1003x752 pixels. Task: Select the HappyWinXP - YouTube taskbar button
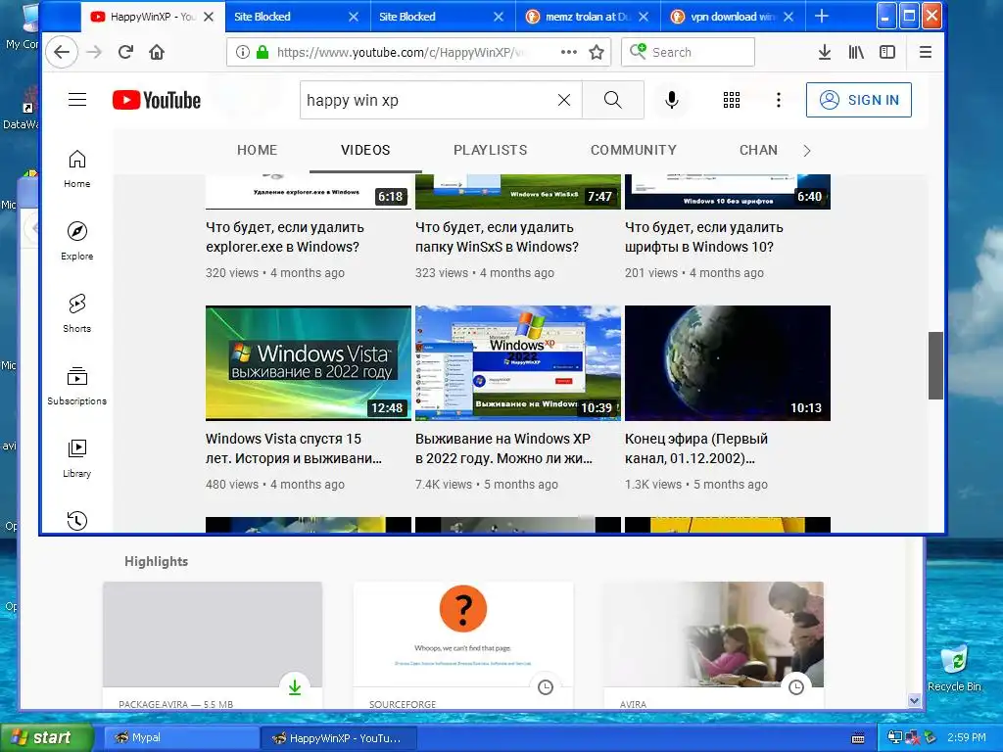(x=339, y=738)
